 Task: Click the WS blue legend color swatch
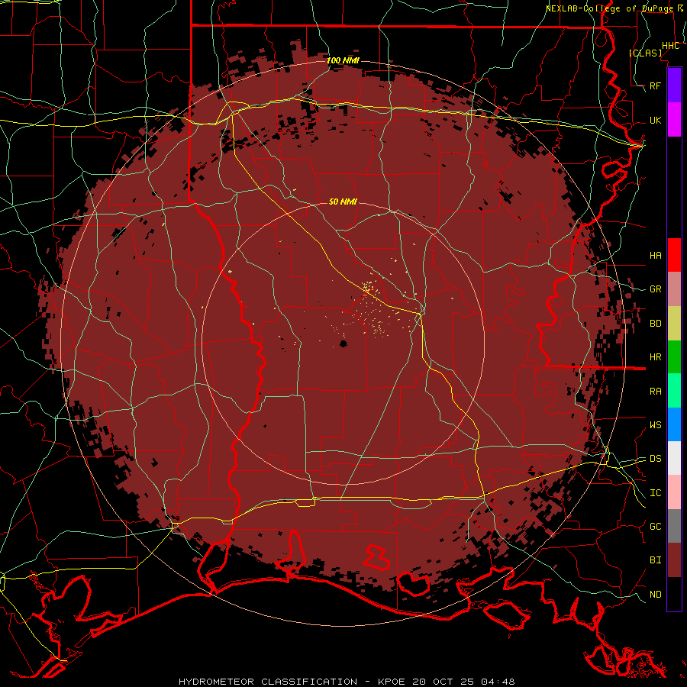[674, 424]
